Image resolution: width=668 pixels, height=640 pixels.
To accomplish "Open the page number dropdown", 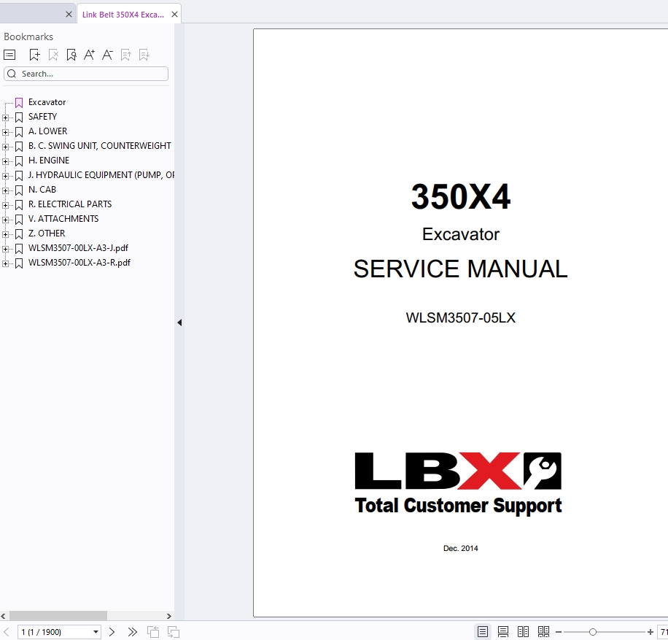I will coord(96,632).
